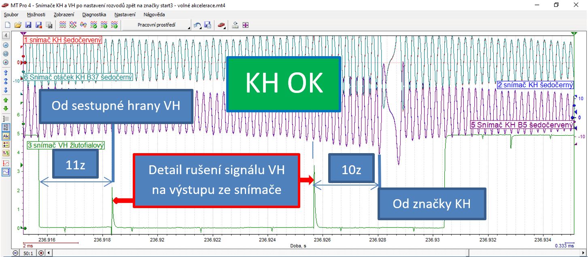Open the Nastavení menu
Image resolution: width=588 pixels, height=257 pixels.
(x=125, y=15)
